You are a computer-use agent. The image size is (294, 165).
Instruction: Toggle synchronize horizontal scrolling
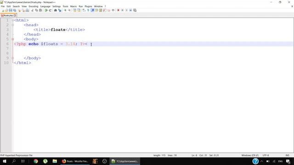point(79,10)
